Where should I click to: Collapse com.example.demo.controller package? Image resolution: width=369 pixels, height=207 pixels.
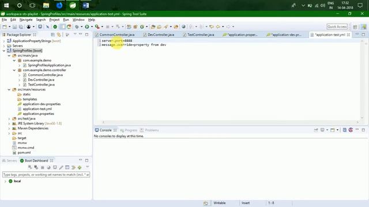point(14,70)
